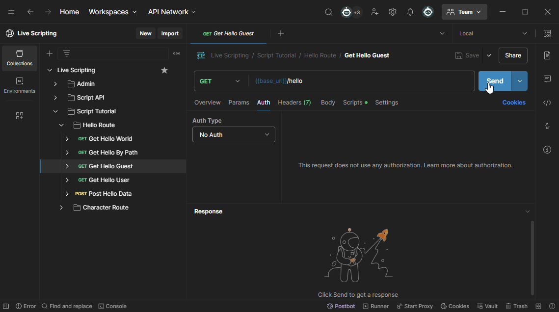Open the Team dropdown

(464, 12)
